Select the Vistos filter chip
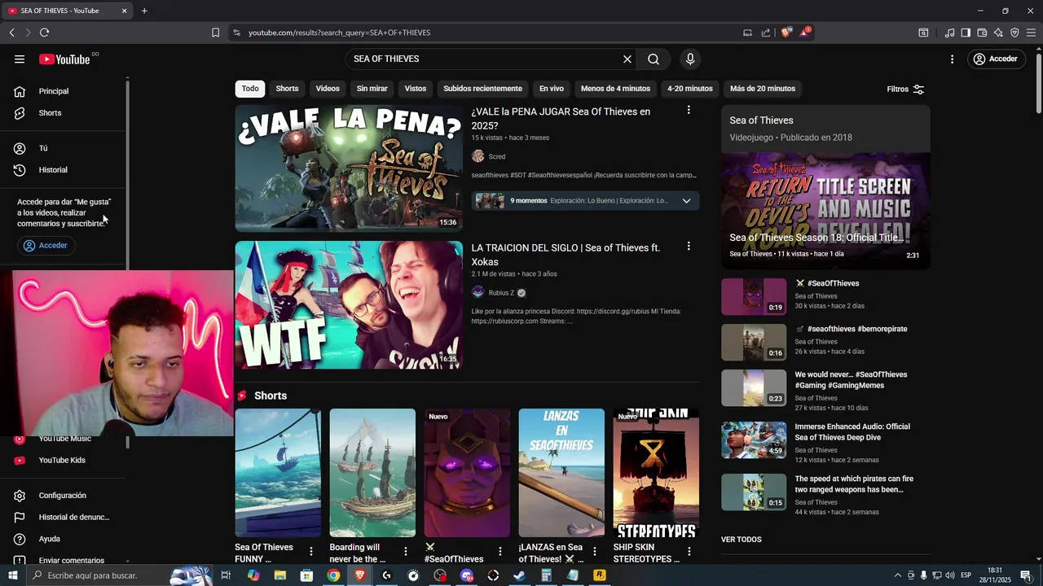This screenshot has height=586, width=1043. click(416, 89)
